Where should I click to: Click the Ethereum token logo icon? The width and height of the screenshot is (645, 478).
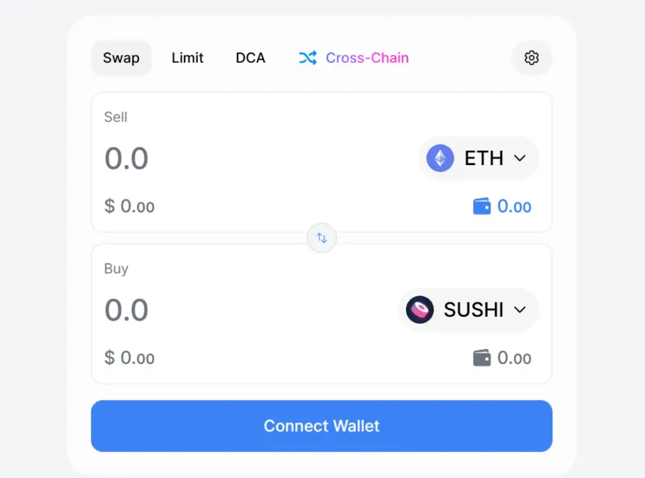click(440, 158)
